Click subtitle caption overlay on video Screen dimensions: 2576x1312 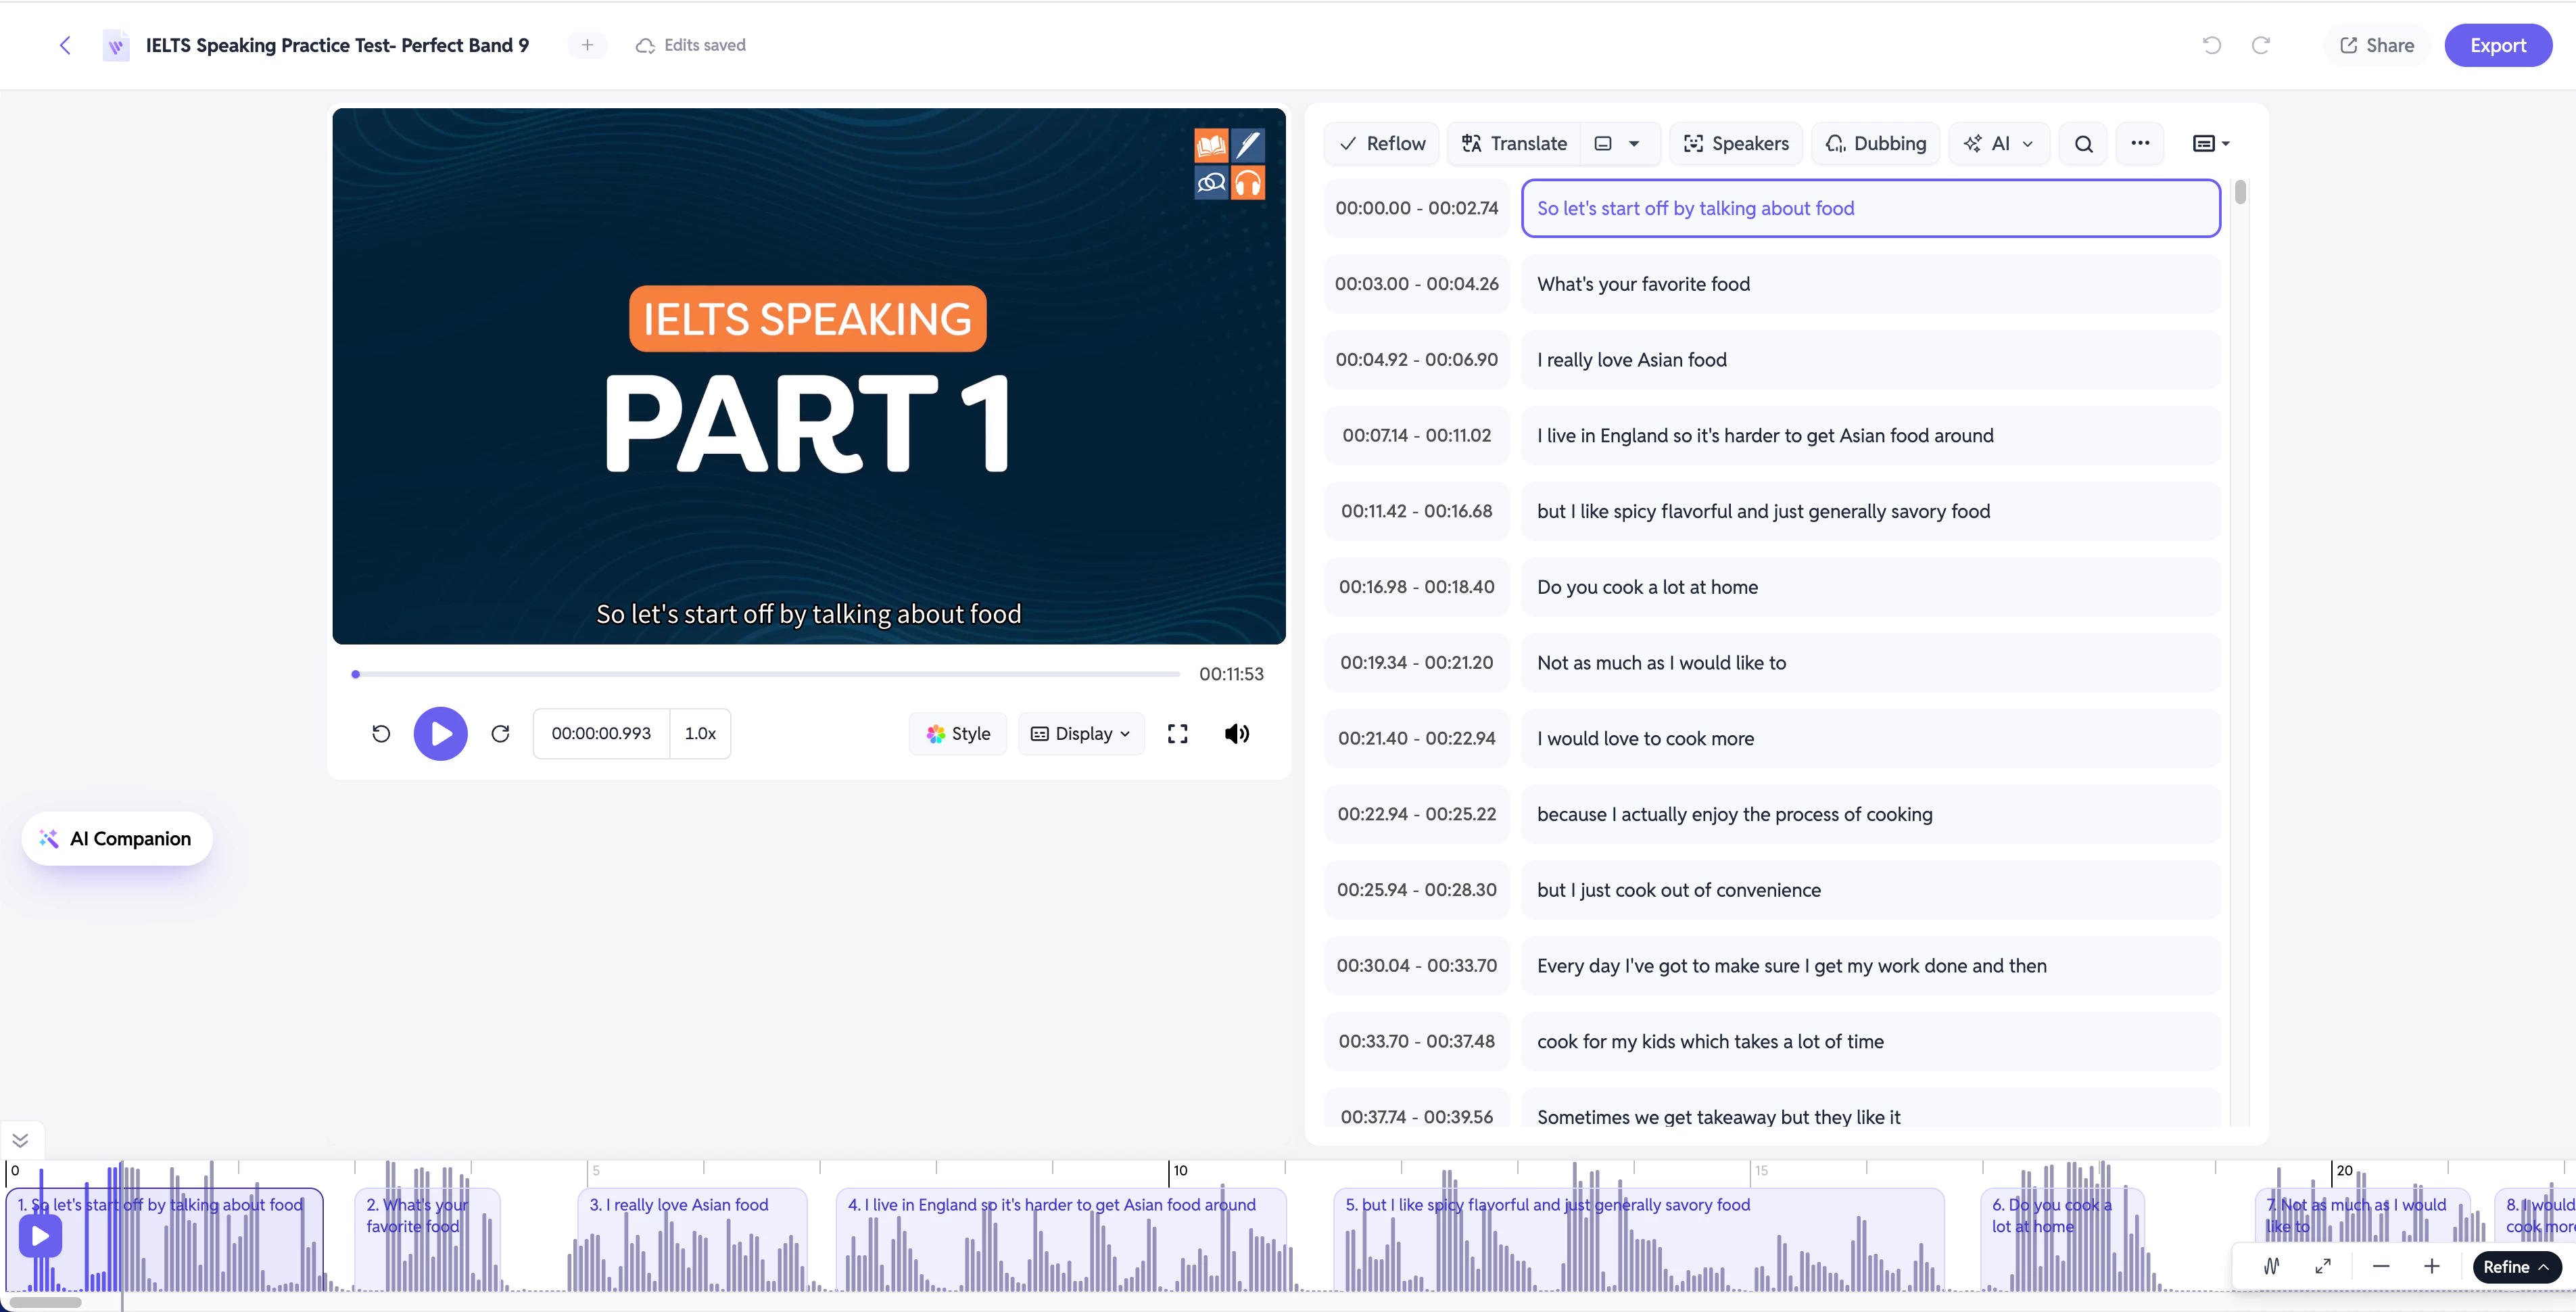coord(808,614)
